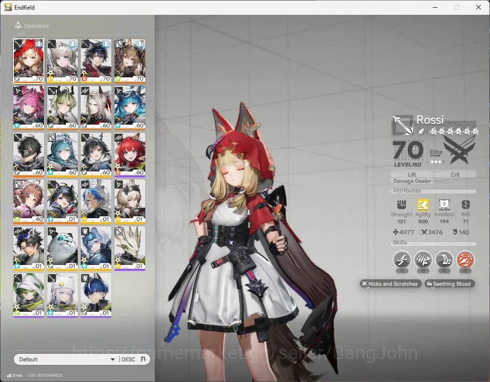
Task: Open Rossi's third wave skill icon
Action: [444, 260]
